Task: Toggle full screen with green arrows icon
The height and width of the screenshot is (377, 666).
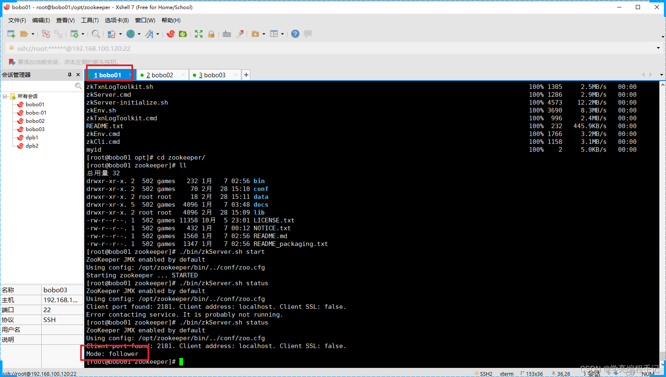Action: [199, 34]
